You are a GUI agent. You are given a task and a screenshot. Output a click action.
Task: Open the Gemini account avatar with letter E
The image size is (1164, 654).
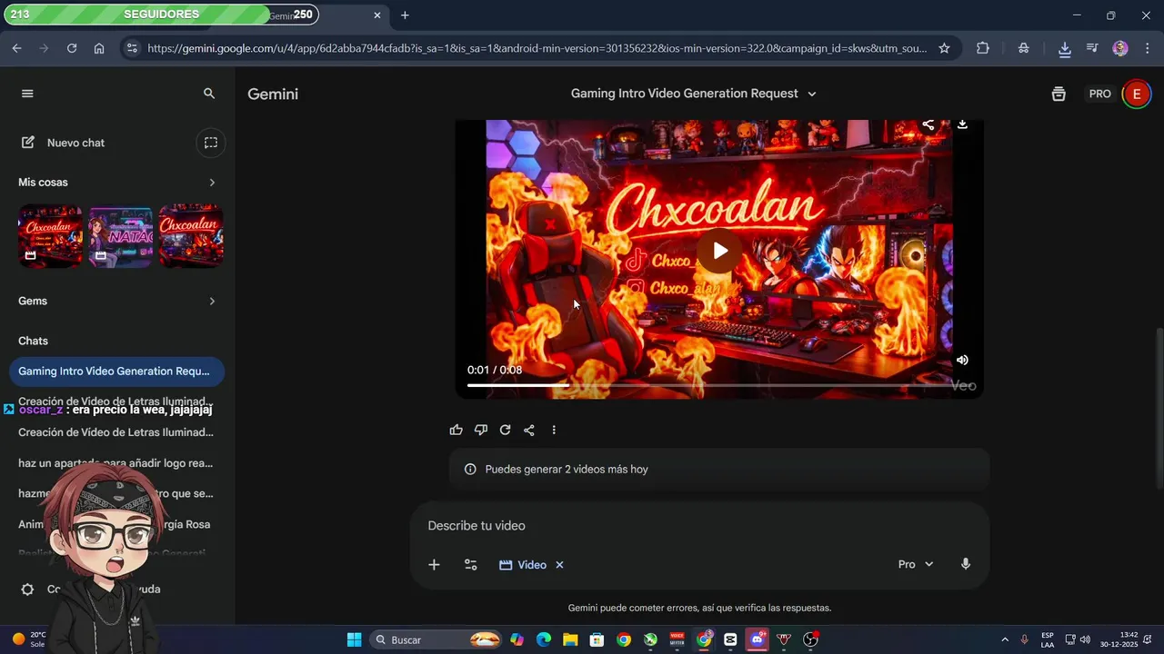[1136, 94]
